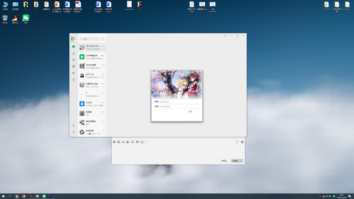
Task: Click the window shake icon in chat toolbar
Action: pos(142,142)
